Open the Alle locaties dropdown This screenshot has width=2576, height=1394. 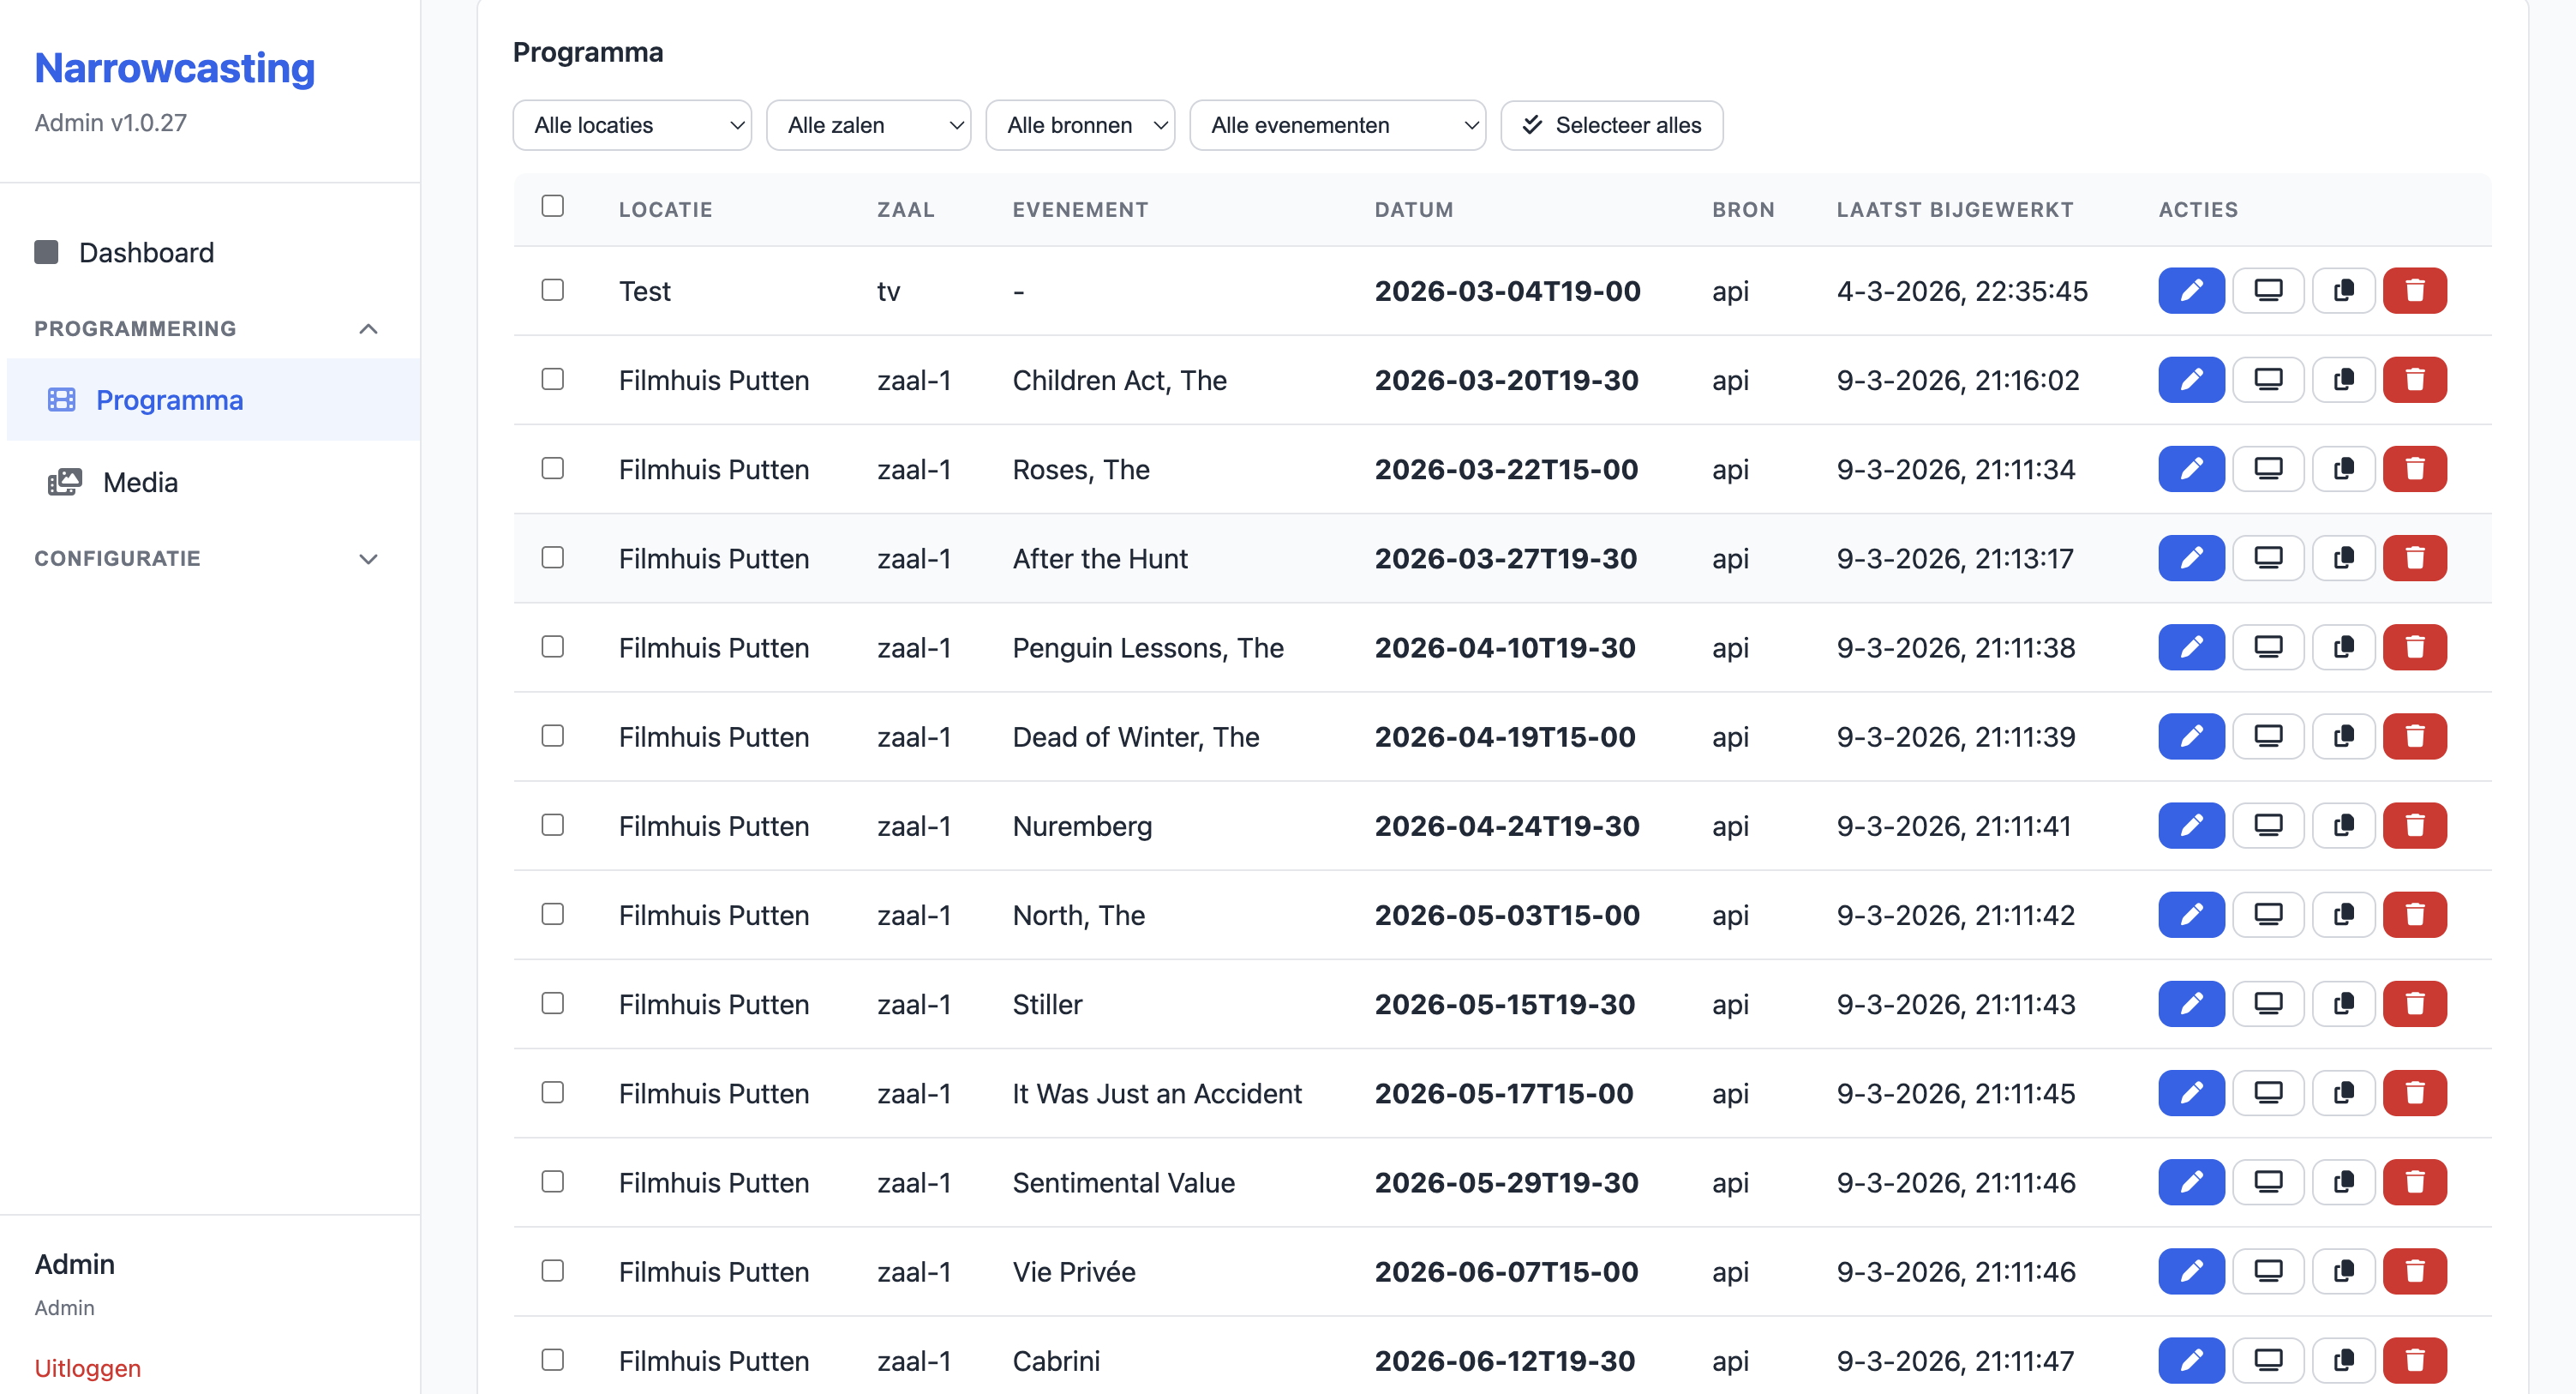(x=631, y=125)
